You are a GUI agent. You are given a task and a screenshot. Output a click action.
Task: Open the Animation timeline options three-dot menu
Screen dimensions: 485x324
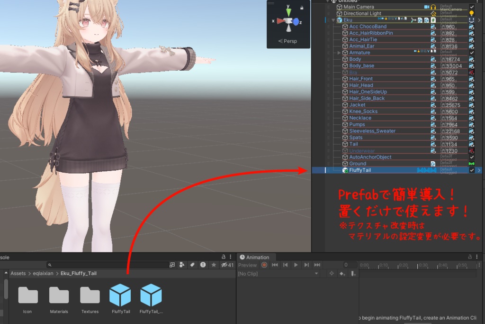479,265
